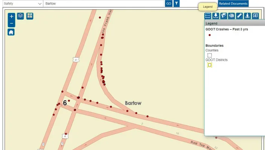Select the ruler measure tool
The height and width of the screenshot is (150, 265).
tap(239, 16)
